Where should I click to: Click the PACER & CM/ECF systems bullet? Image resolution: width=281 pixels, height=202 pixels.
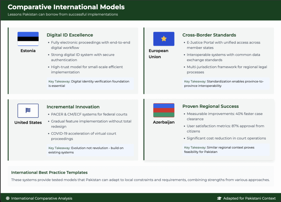pyautogui.click(x=89, y=114)
